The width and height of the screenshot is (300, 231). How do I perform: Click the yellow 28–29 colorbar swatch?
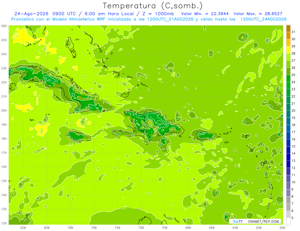288,50
